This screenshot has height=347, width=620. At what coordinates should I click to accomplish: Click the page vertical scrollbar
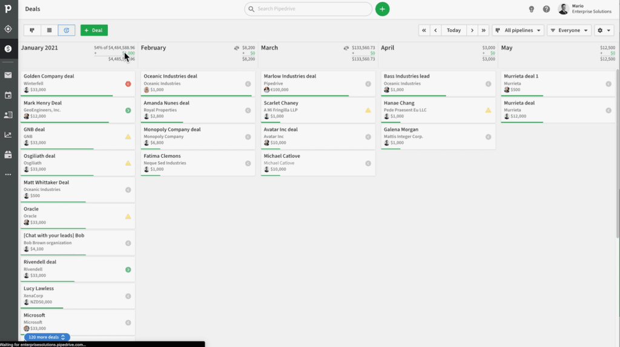(x=618, y=154)
